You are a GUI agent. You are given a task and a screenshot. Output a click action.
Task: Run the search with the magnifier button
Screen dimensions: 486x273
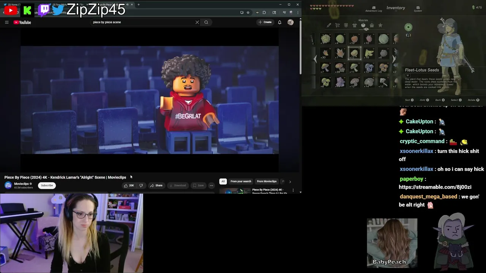click(x=206, y=22)
